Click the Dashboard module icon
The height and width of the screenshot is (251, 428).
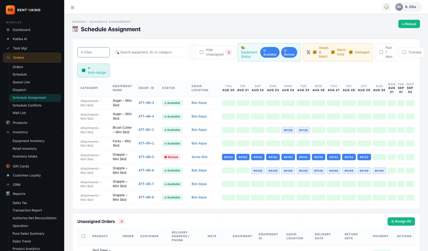(x=8, y=30)
